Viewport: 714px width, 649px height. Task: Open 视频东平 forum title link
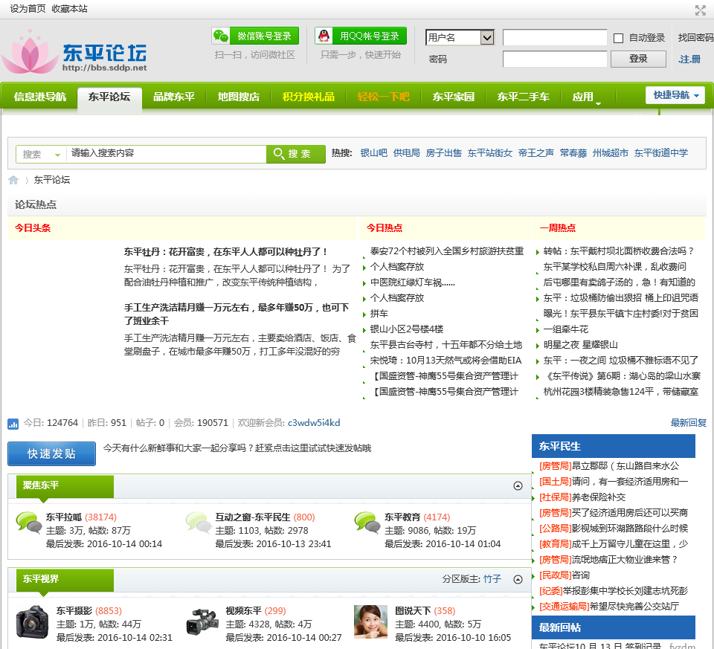[x=244, y=611]
